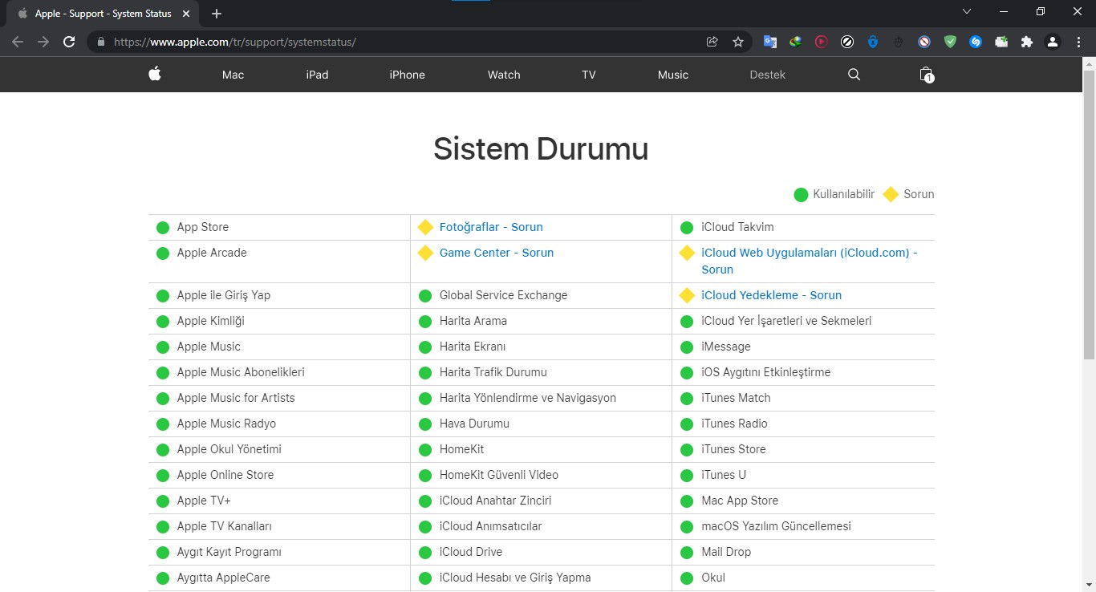The width and height of the screenshot is (1096, 592).
Task: Click the yellow diamond beside Game Center
Action: [x=425, y=253]
